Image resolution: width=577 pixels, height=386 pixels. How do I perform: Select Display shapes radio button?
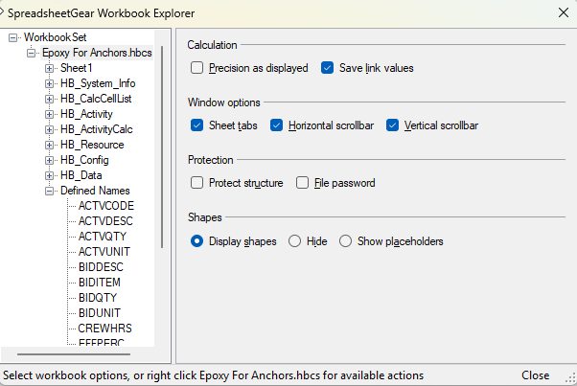tap(196, 241)
